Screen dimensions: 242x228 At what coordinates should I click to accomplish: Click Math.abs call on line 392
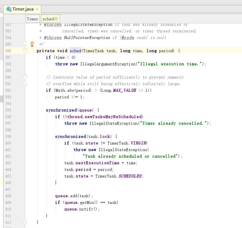pos(73,90)
